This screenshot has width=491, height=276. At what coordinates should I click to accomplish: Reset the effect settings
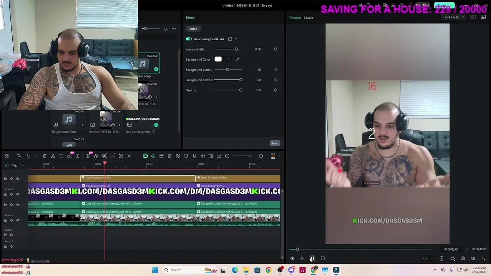[275, 143]
